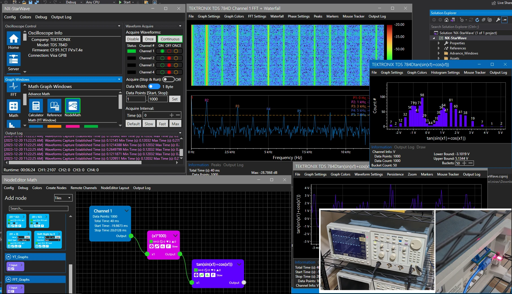Open the Calculator advance math tool
Viewport: 512px width, 294px height.
pyautogui.click(x=36, y=106)
